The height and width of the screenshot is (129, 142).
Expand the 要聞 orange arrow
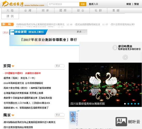[13, 66]
